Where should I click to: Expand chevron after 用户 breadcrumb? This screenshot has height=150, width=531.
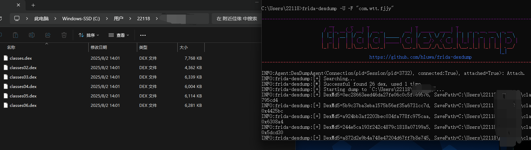(130, 19)
